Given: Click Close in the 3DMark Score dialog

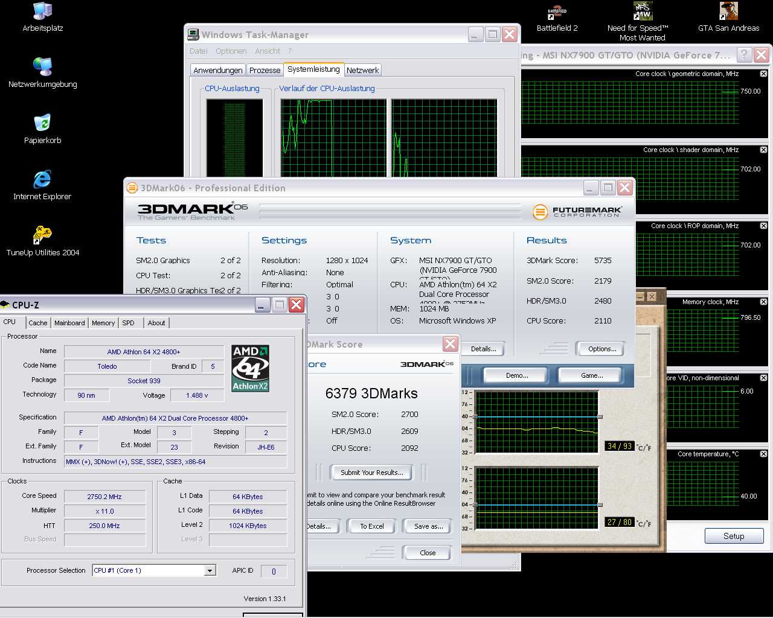Looking at the screenshot, I should pos(427,553).
